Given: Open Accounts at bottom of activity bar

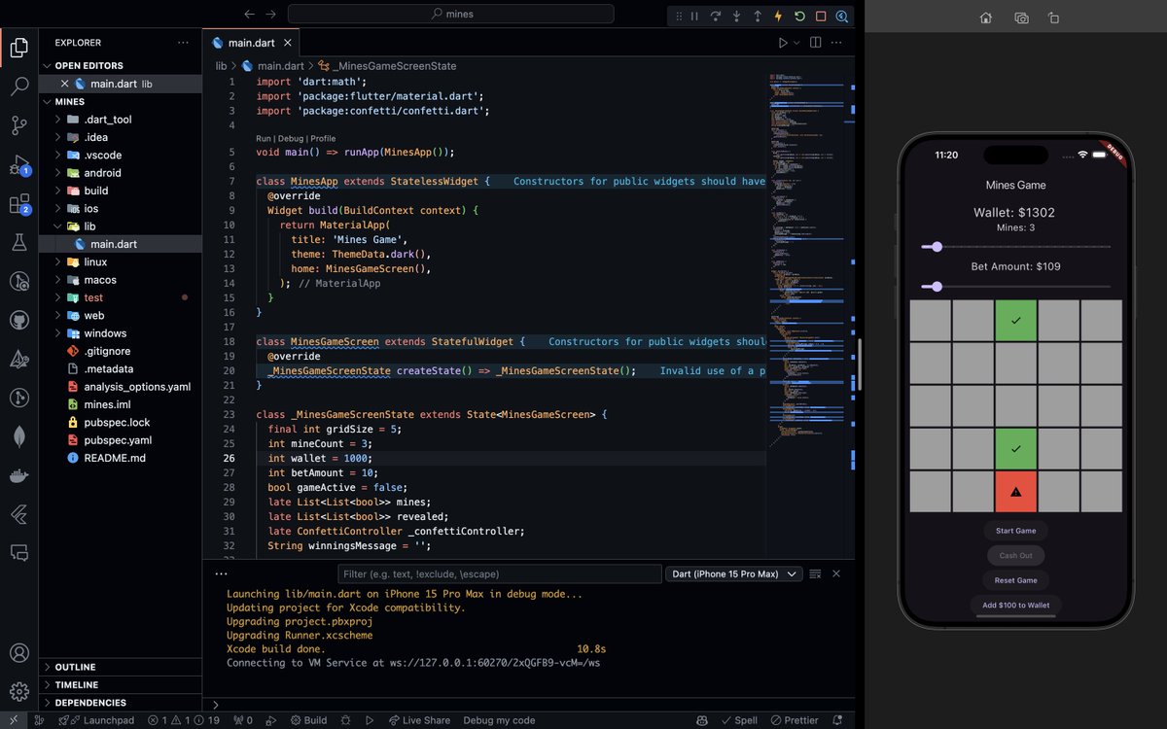Looking at the screenshot, I should pyautogui.click(x=18, y=653).
